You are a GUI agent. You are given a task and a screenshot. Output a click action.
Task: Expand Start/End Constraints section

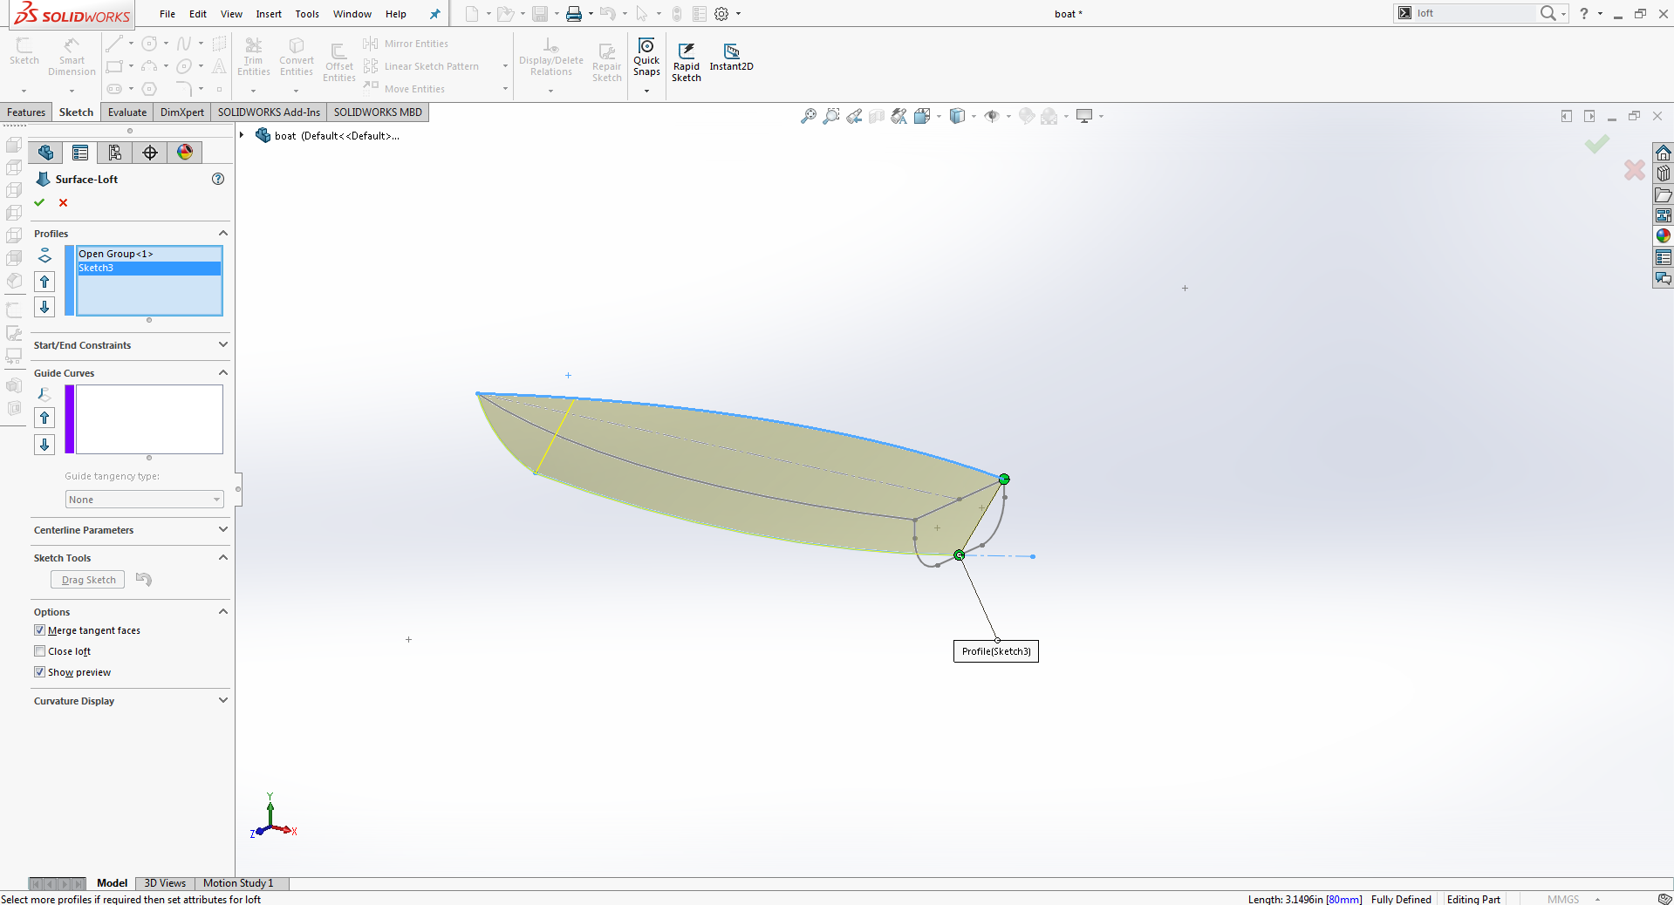[x=223, y=345]
